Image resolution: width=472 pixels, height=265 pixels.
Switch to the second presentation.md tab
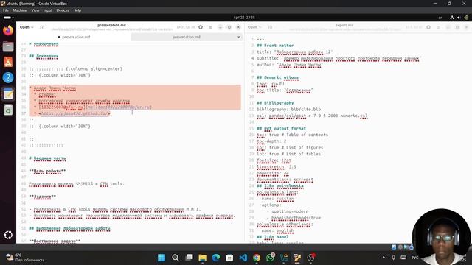coord(187,37)
